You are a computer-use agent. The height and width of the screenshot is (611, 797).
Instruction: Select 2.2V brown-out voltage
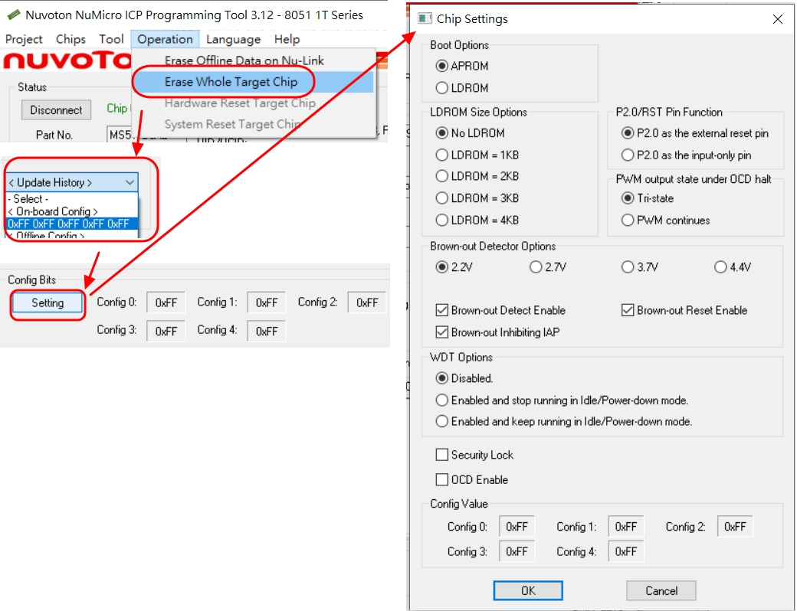point(454,266)
